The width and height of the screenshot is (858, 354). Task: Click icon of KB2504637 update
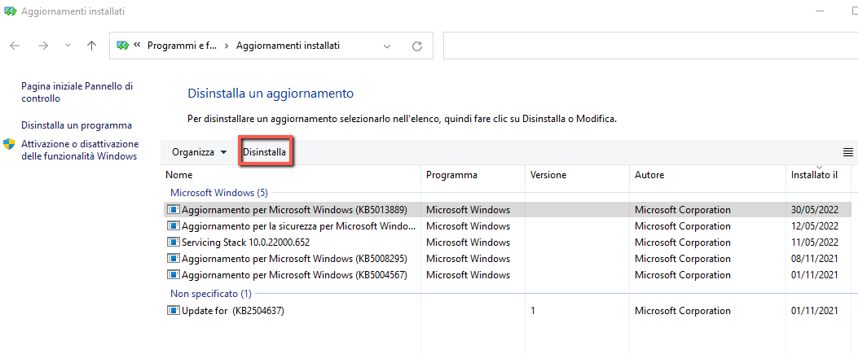coord(174,311)
